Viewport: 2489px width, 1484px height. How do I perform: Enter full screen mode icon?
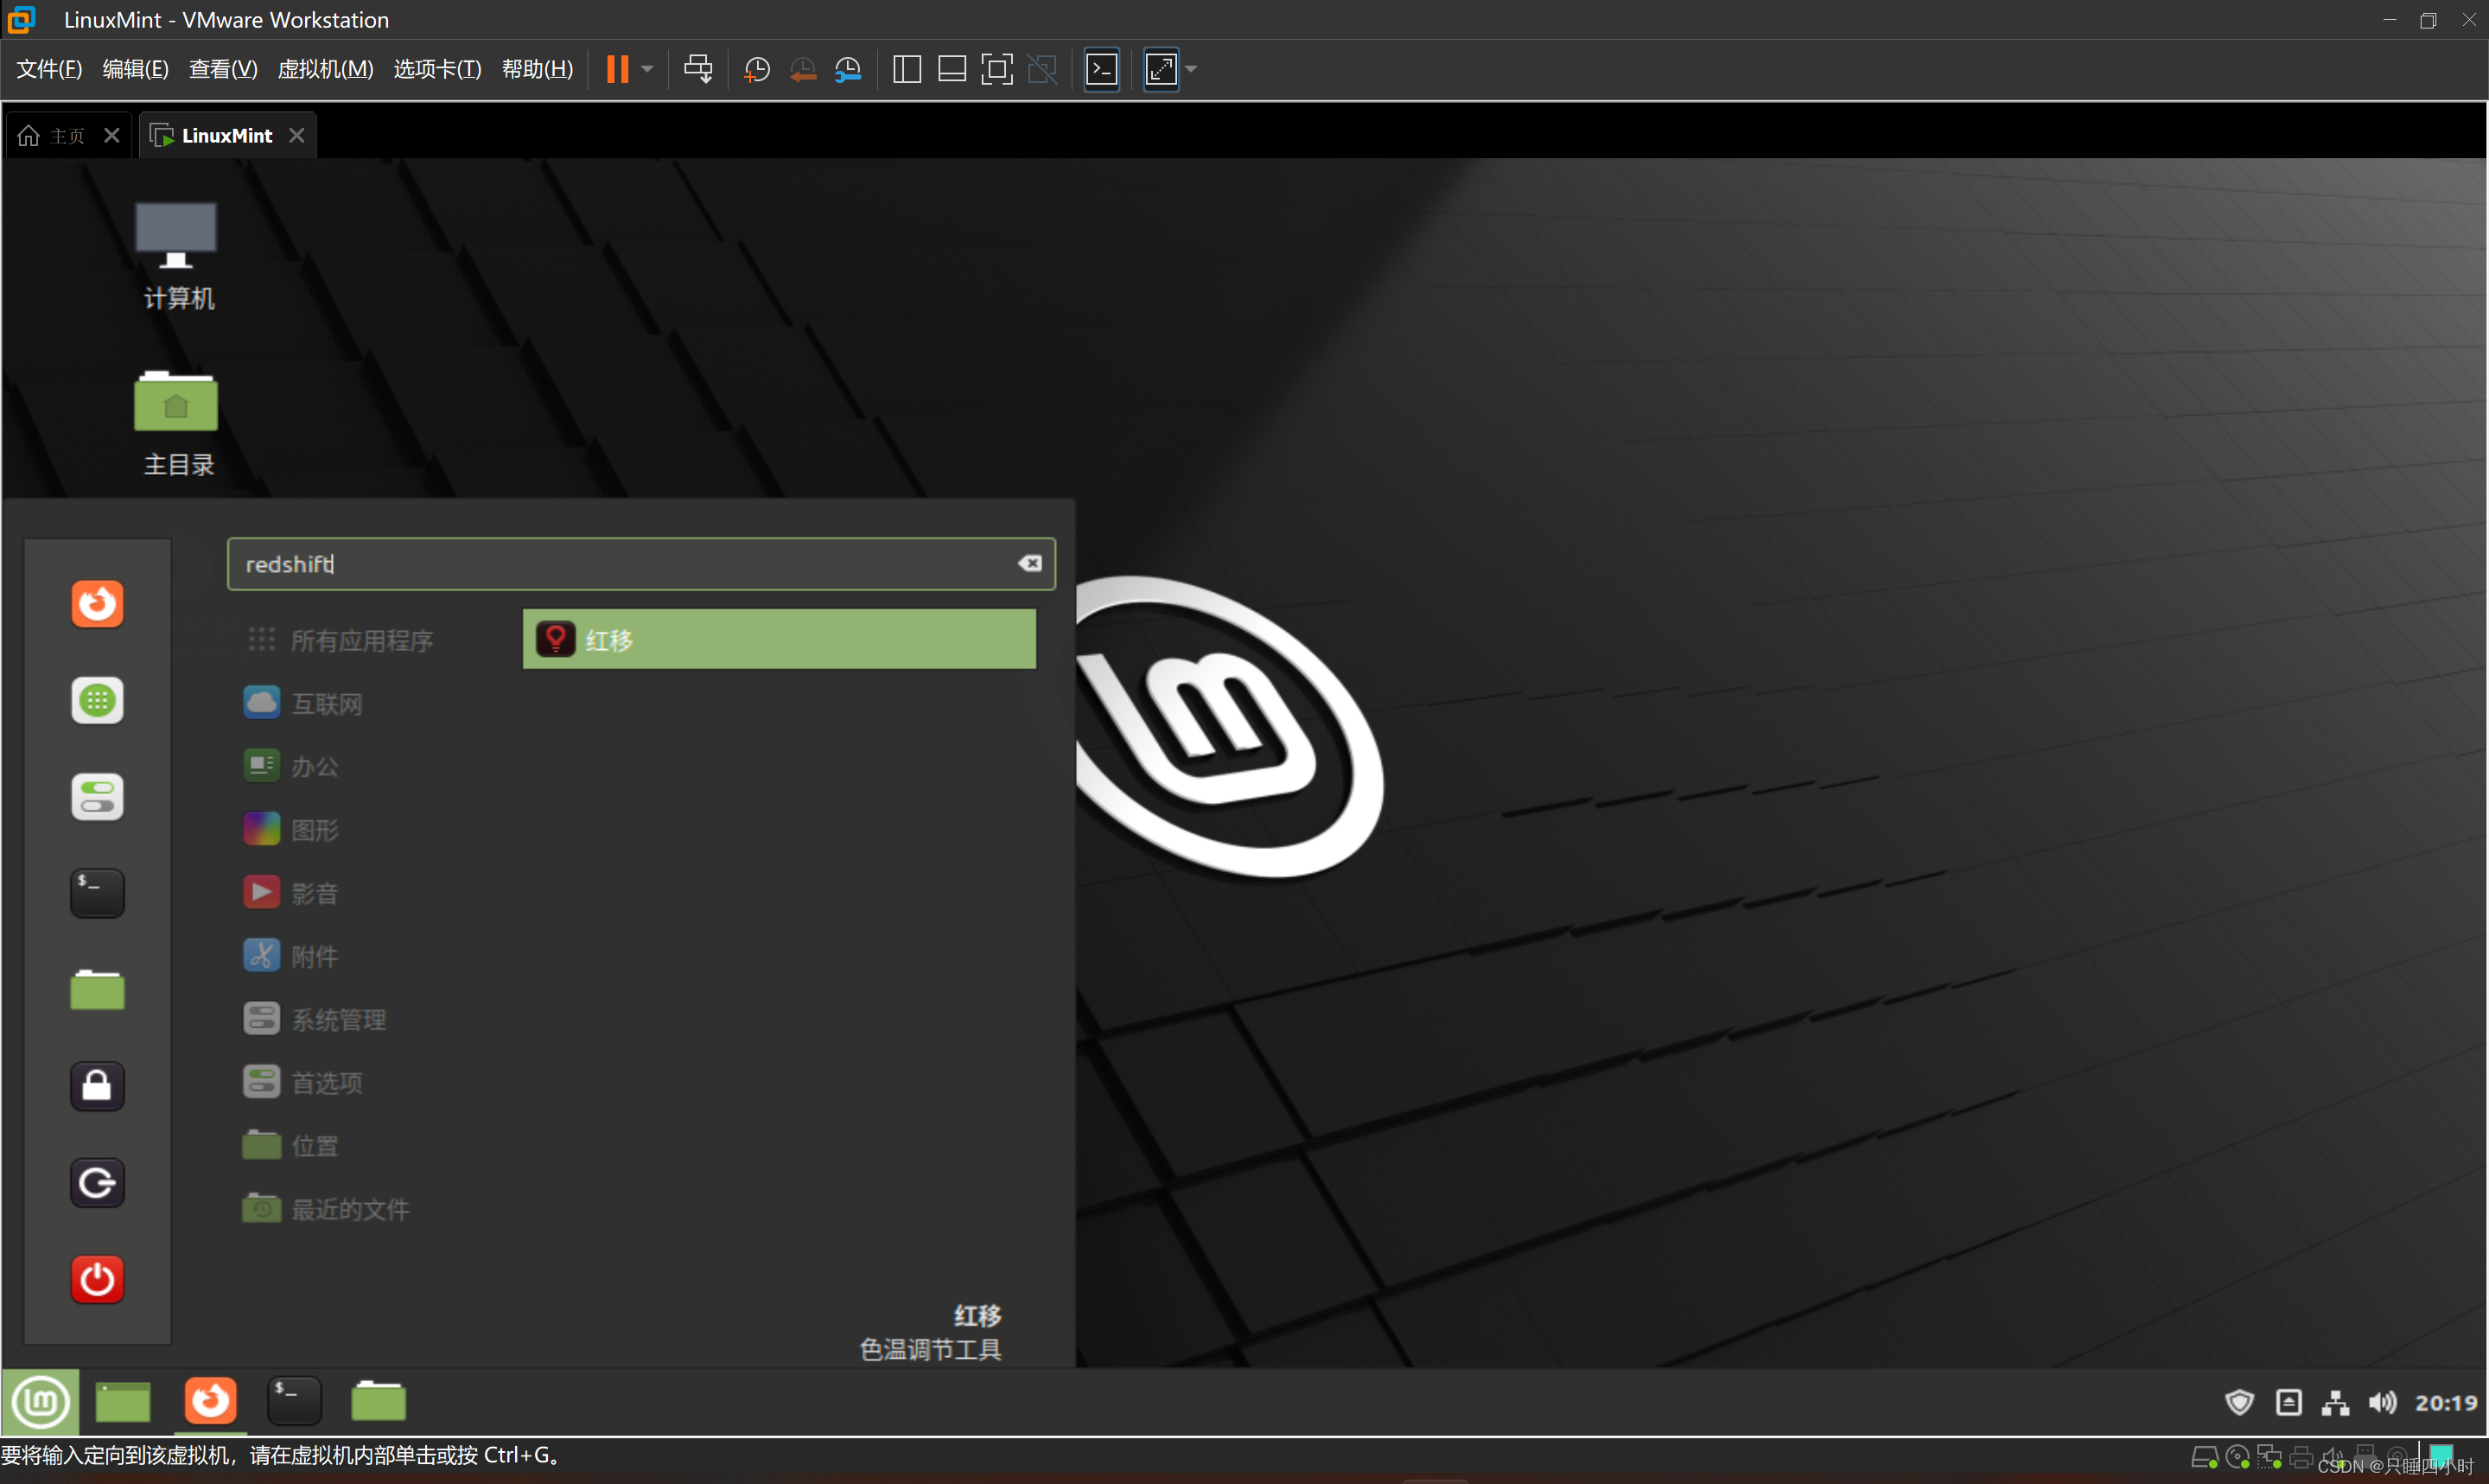click(996, 69)
